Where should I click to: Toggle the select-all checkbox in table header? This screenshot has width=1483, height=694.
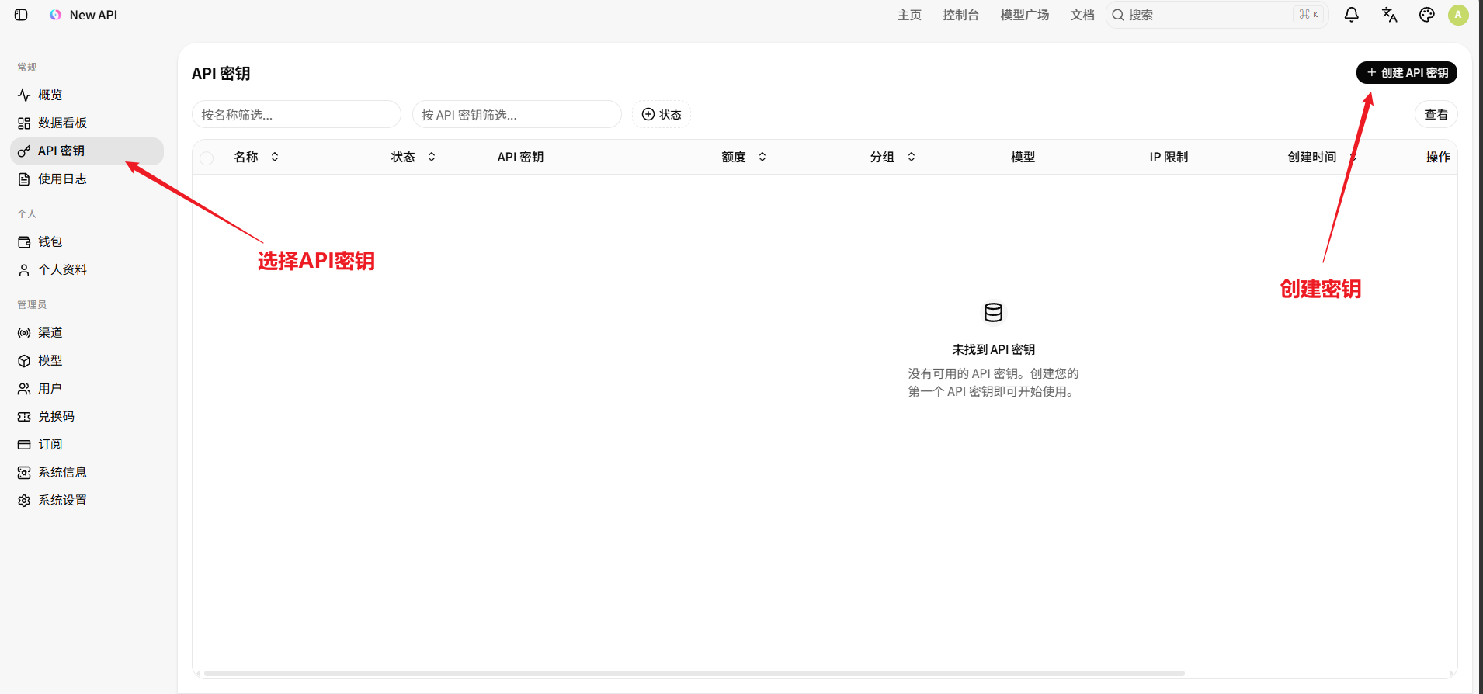207,158
